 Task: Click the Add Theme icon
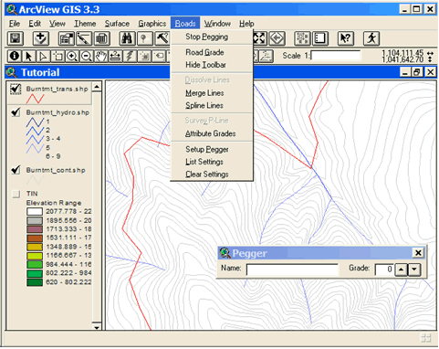(41, 38)
